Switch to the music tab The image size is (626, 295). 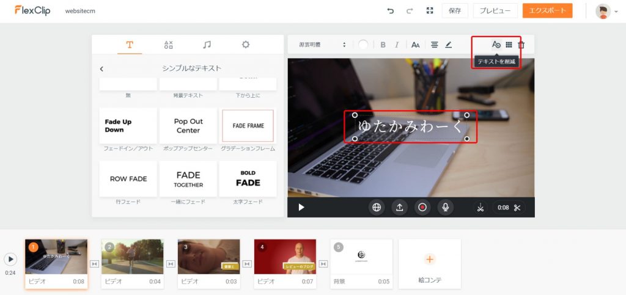coord(207,45)
